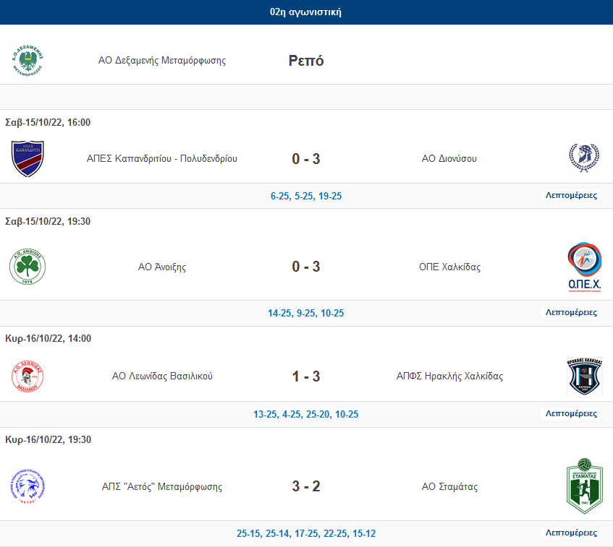Open Λεπτομέρειες for the Λεωνίδας vs Ηρακλής match
Image resolution: width=613 pixels, height=547 pixels.
coord(571,413)
